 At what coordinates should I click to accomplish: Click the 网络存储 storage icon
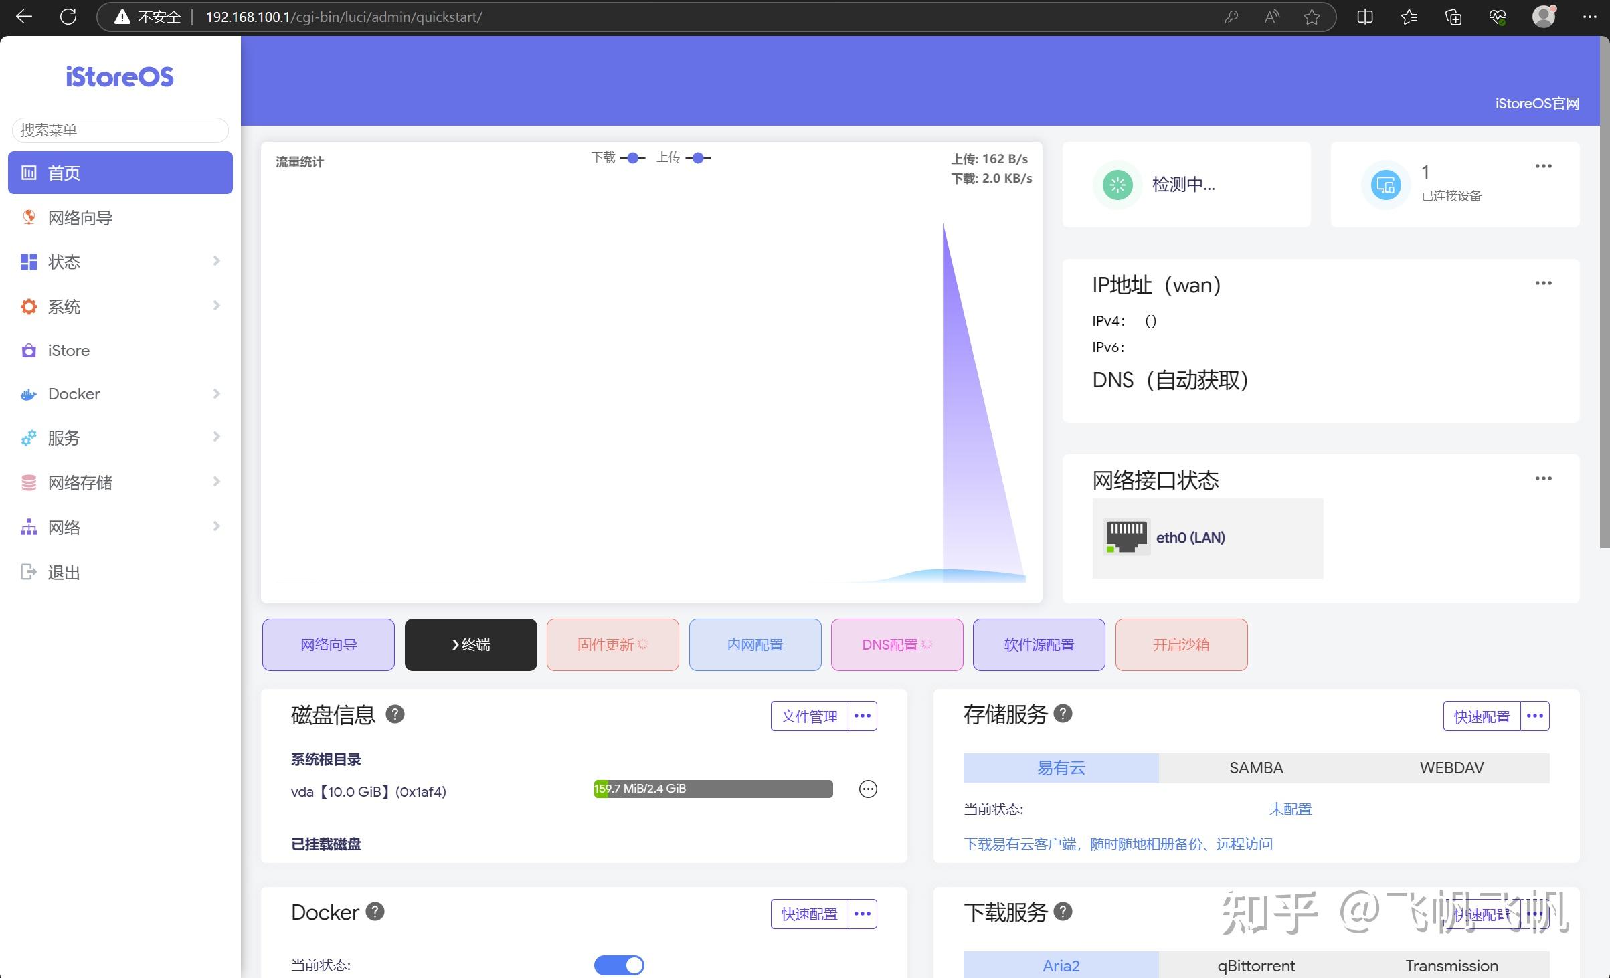point(29,482)
